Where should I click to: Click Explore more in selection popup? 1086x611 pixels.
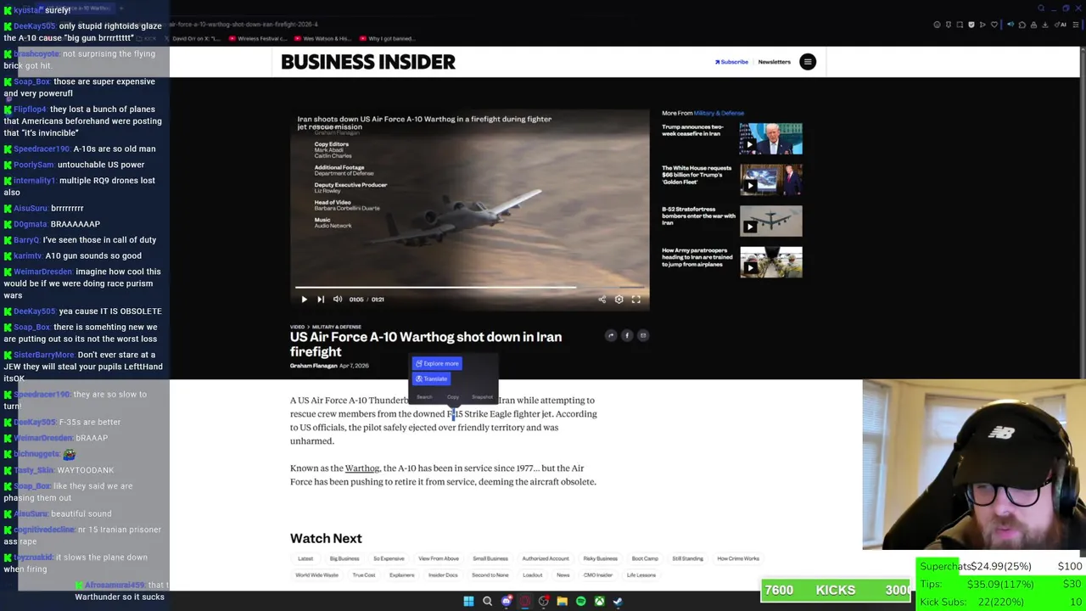(x=437, y=363)
